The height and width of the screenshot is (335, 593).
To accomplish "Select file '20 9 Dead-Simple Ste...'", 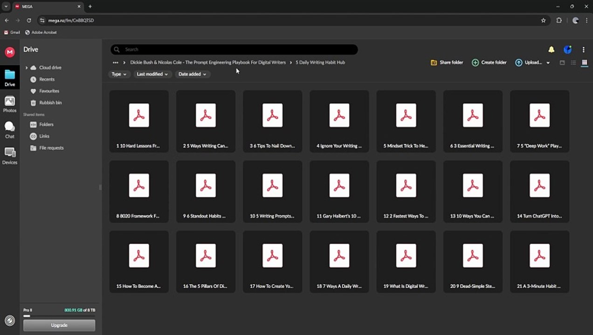I will 473,261.
